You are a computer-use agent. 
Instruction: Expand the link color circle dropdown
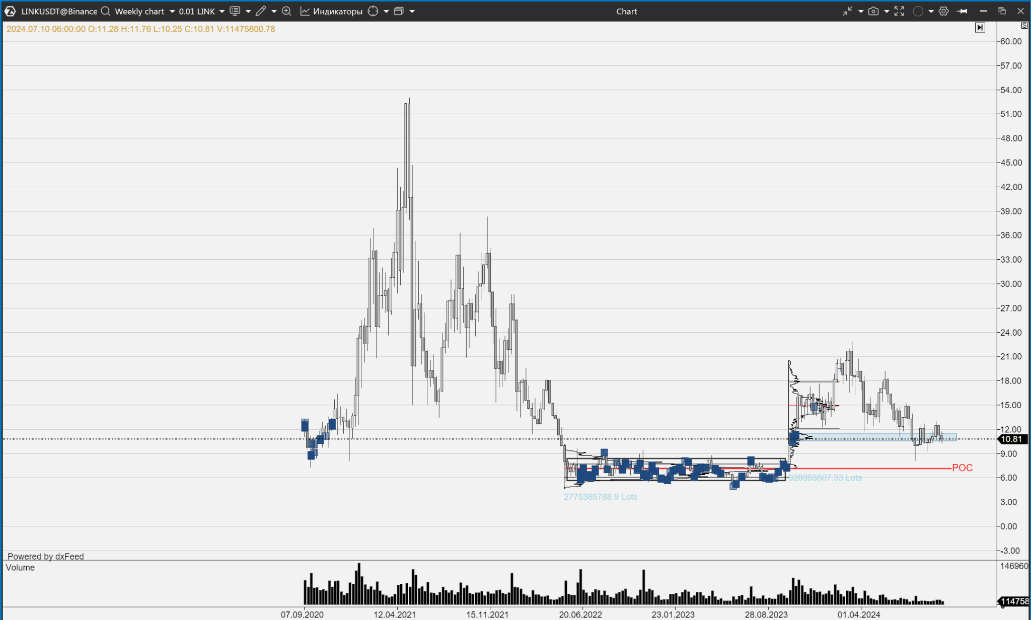tap(931, 11)
